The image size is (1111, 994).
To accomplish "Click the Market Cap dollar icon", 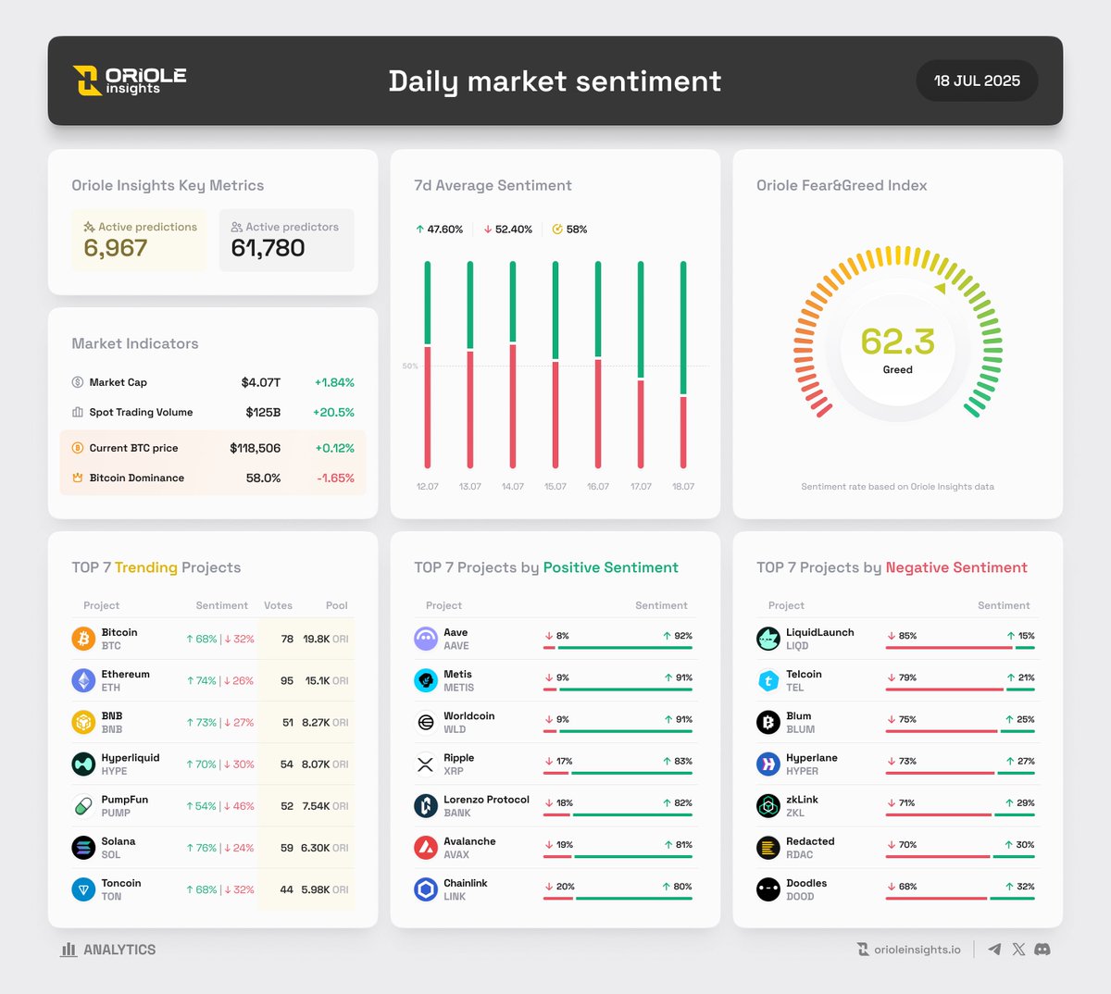I will tap(78, 382).
